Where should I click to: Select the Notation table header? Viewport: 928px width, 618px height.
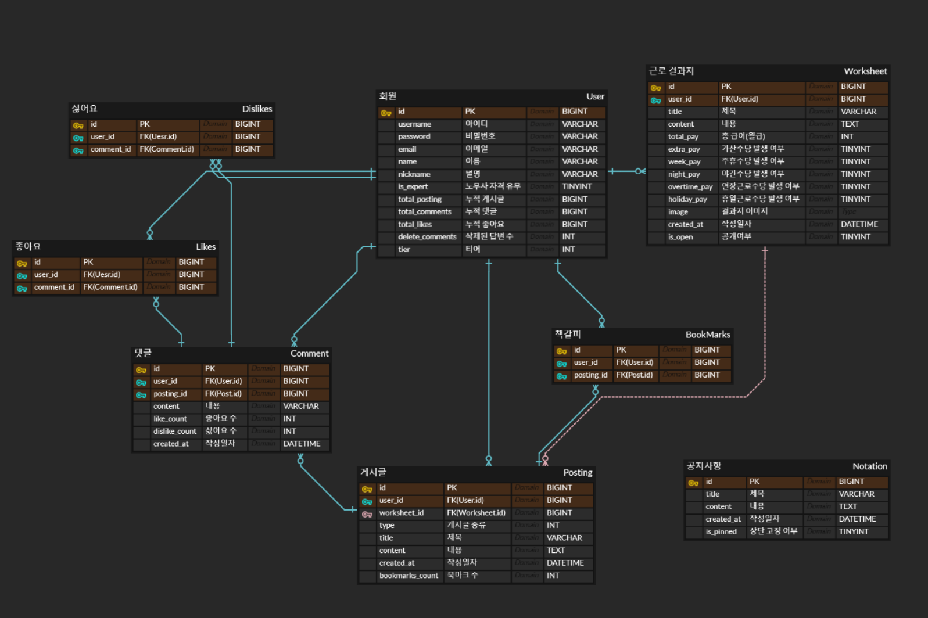click(x=787, y=466)
